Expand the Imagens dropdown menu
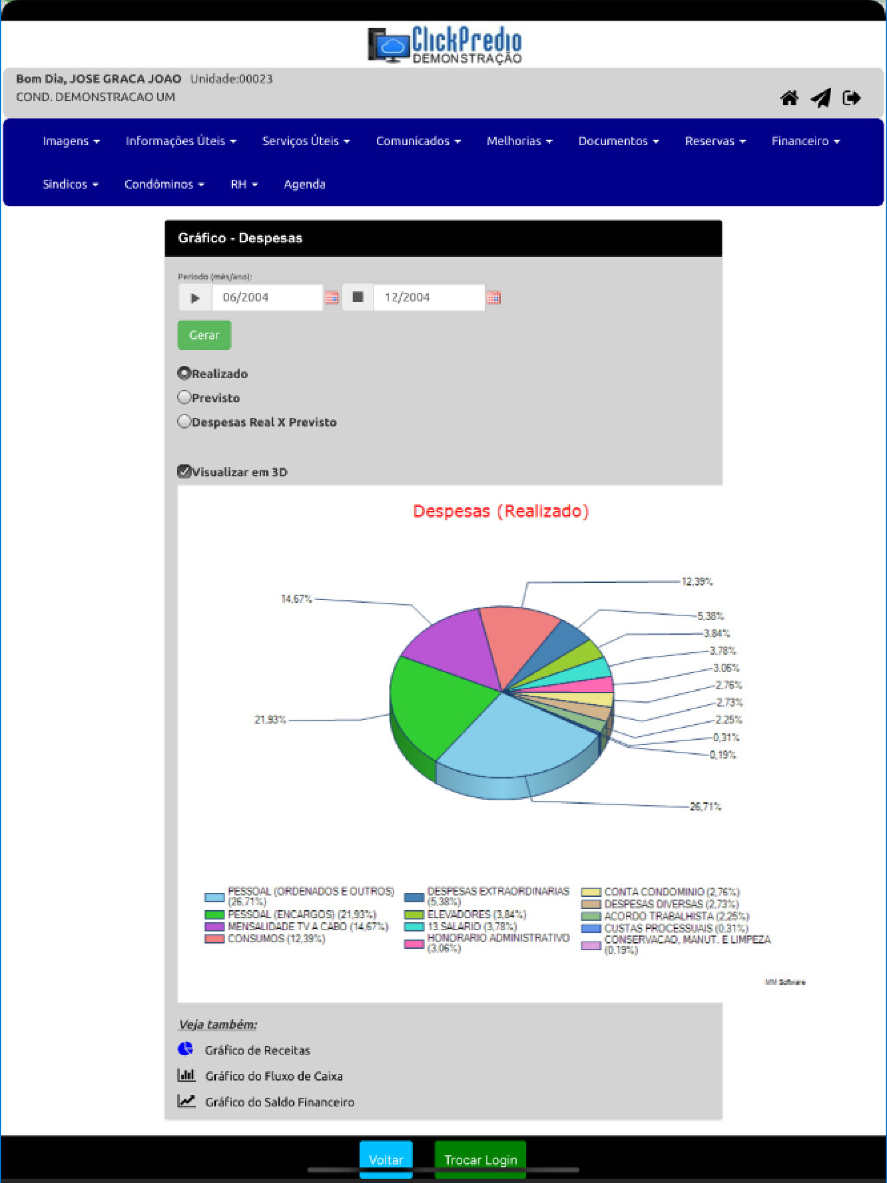The image size is (887, 1183). tap(71, 141)
